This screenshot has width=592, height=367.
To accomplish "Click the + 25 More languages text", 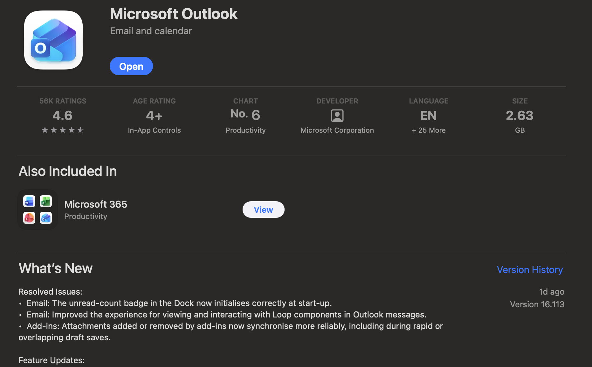I will [429, 130].
